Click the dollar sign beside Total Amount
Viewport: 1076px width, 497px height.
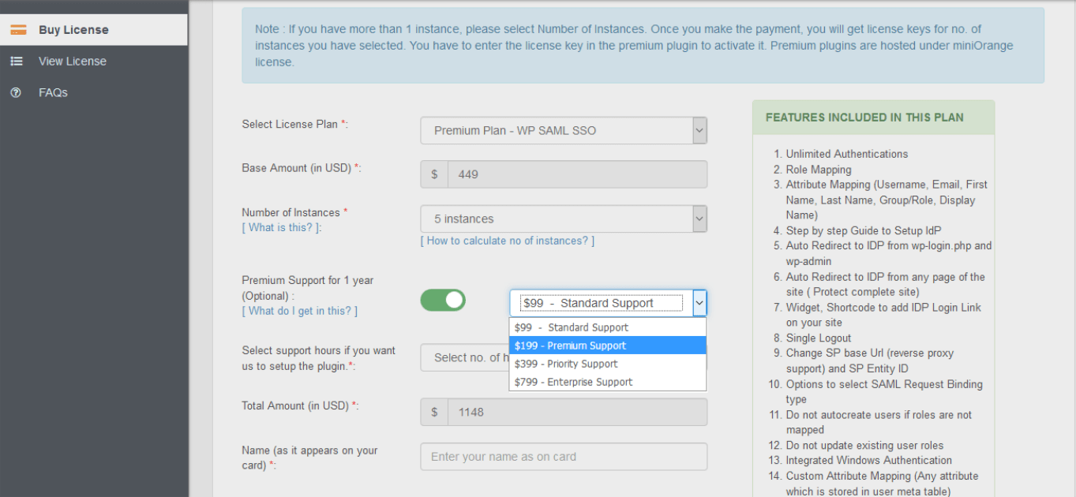[434, 412]
